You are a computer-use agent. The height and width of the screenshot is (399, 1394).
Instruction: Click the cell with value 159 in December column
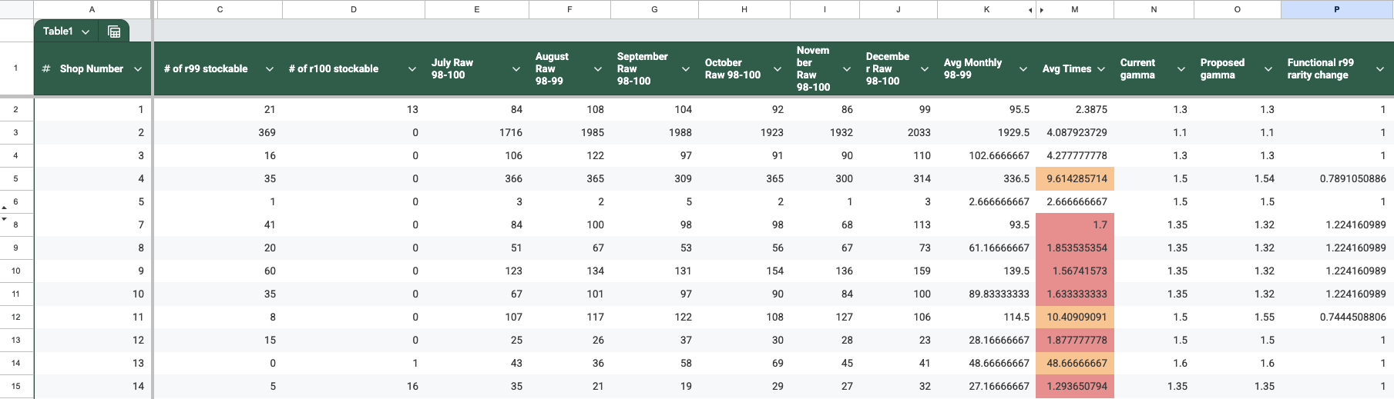coord(899,271)
